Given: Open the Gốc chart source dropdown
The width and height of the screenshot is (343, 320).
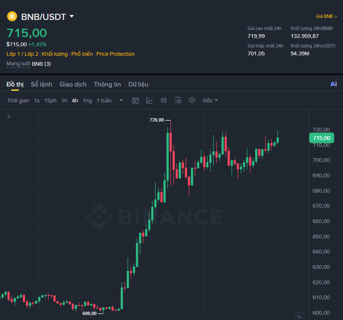Looking at the screenshot, I should pyautogui.click(x=210, y=100).
